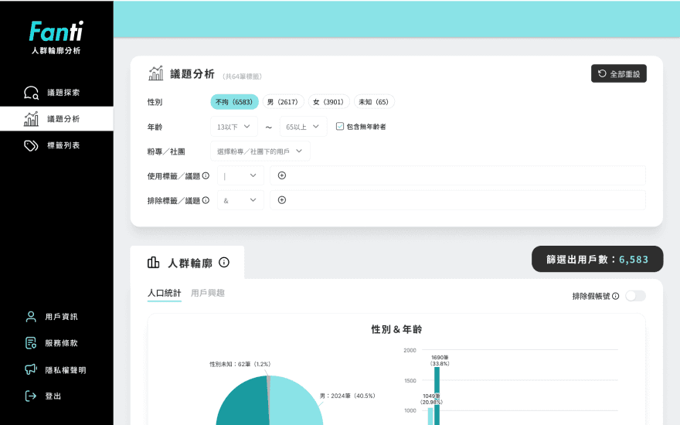Viewport: 680px width, 425px height.
Task: Select gender filter 不拘 (6583)
Action: click(234, 102)
